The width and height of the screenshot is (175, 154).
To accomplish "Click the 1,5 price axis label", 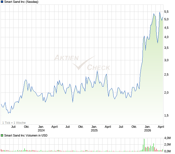I will [x=166, y=115].
